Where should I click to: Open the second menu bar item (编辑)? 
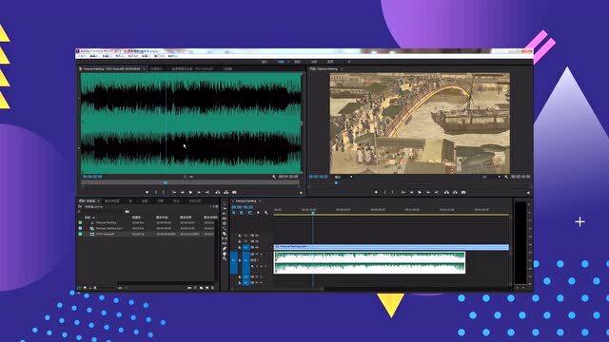click(93, 56)
